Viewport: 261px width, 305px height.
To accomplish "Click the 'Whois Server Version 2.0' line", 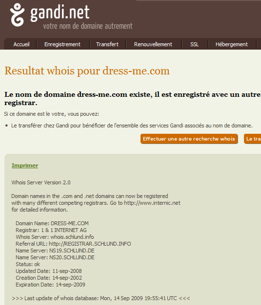I will [x=41, y=182].
